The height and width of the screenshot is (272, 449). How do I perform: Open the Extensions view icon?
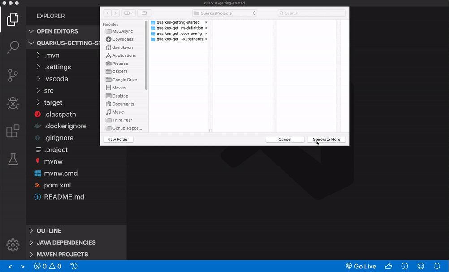pyautogui.click(x=13, y=131)
